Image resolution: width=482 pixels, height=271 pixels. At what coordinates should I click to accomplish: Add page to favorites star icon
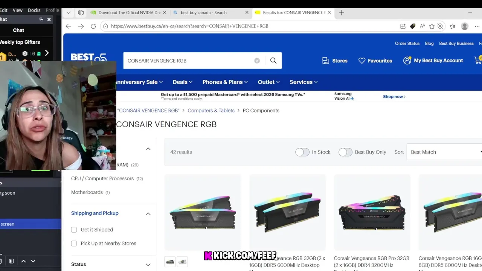432,26
